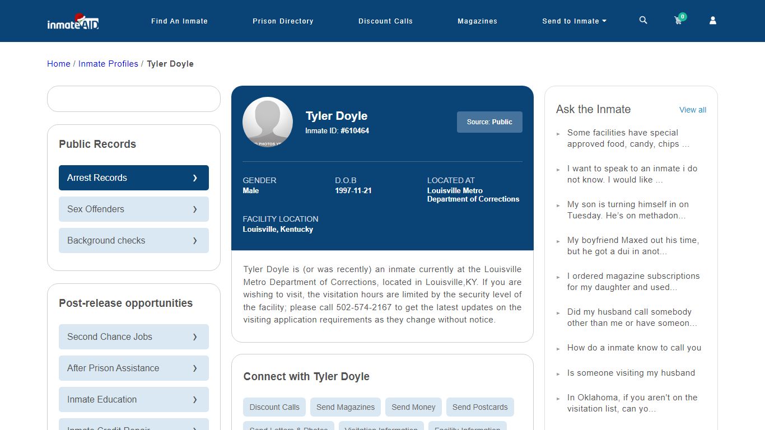The image size is (765, 430).
Task: Open Magazines menu item
Action: click(477, 21)
